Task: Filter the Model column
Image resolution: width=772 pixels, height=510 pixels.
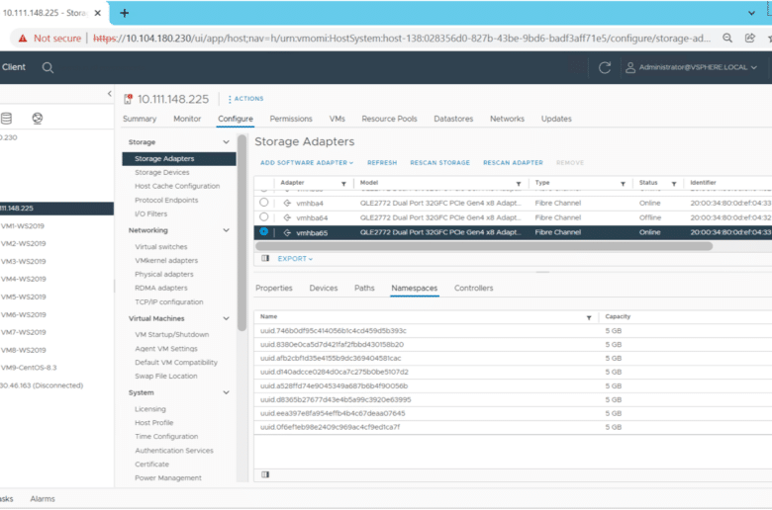Action: point(519,184)
